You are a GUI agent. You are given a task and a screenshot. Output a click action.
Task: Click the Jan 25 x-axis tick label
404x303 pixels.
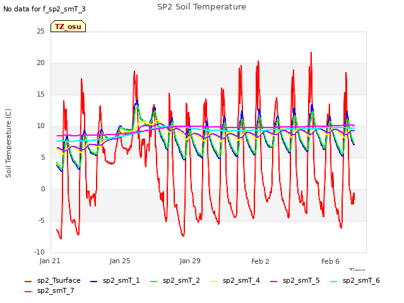tap(120, 261)
